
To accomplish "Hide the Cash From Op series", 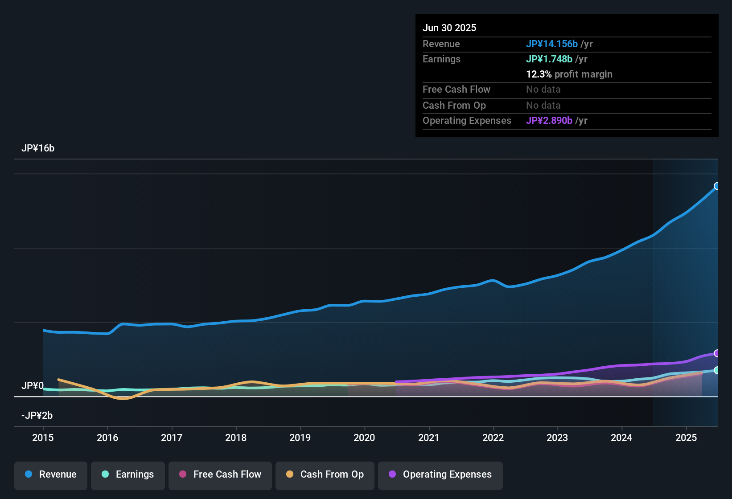I will tap(325, 475).
